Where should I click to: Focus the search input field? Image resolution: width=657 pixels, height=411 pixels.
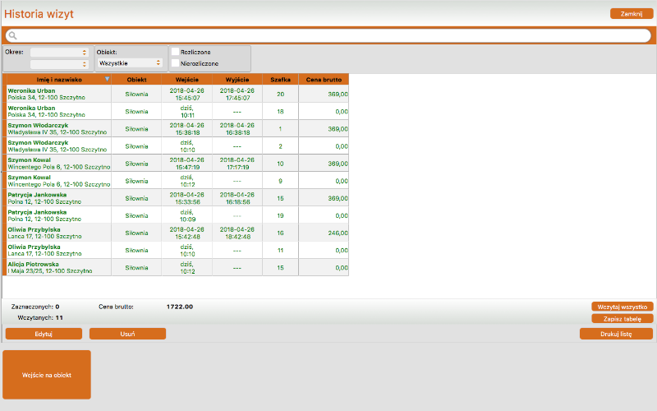click(x=328, y=35)
